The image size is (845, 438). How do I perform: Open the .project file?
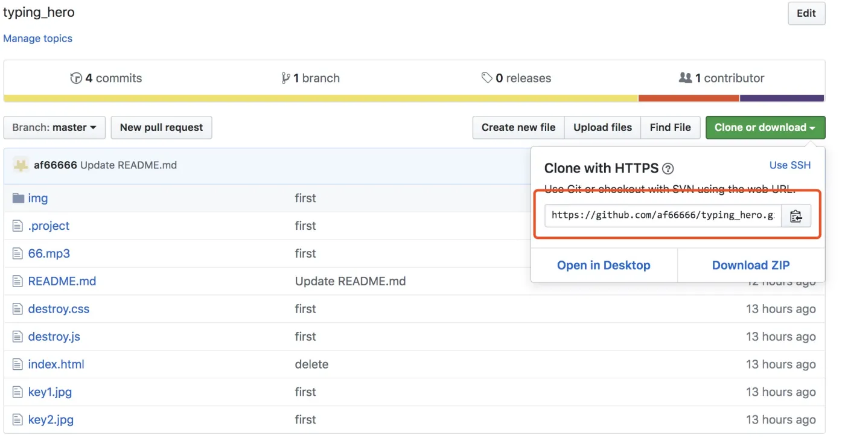(49, 226)
